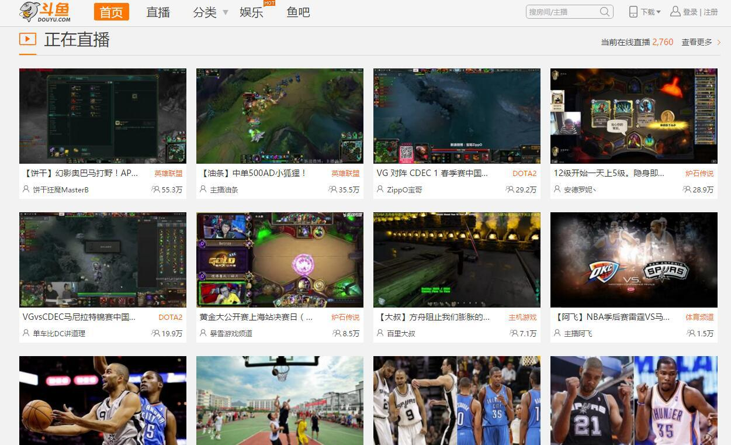Open the 下载 dropdown menu
Viewport: 731px width, 445px height.
point(650,12)
